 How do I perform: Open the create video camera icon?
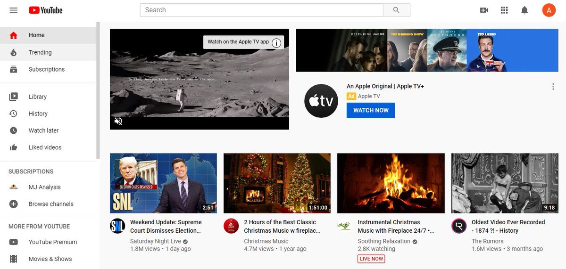[x=483, y=10]
